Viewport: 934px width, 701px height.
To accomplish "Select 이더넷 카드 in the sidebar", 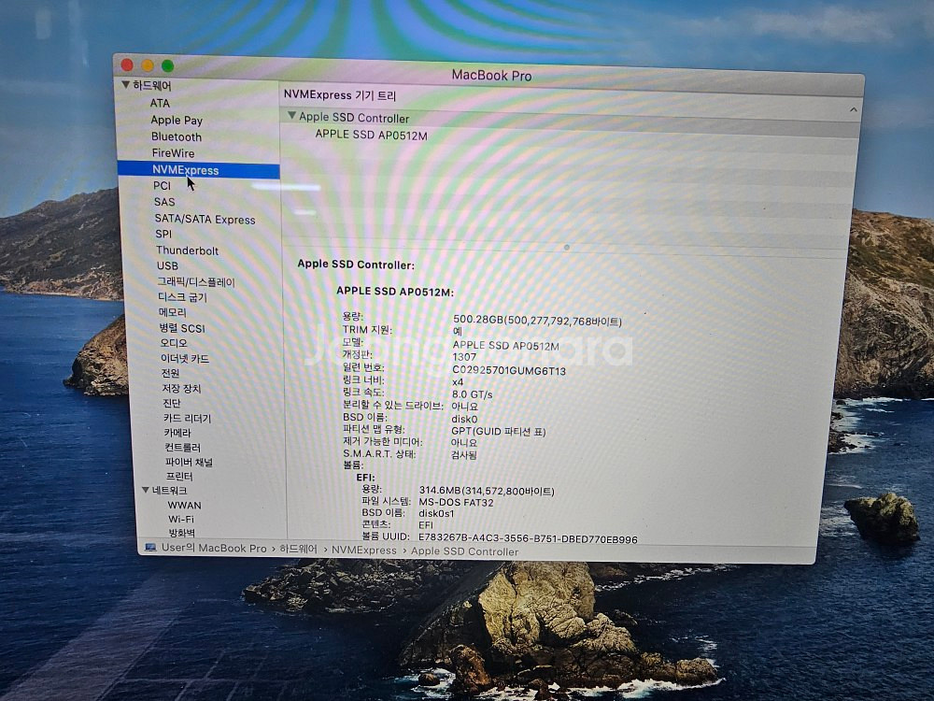I will 185,358.
